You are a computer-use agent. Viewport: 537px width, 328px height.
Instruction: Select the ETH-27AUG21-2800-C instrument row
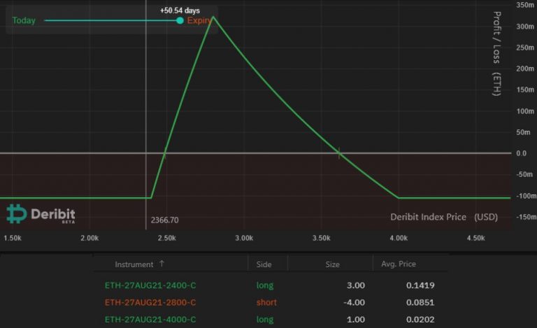270,302
